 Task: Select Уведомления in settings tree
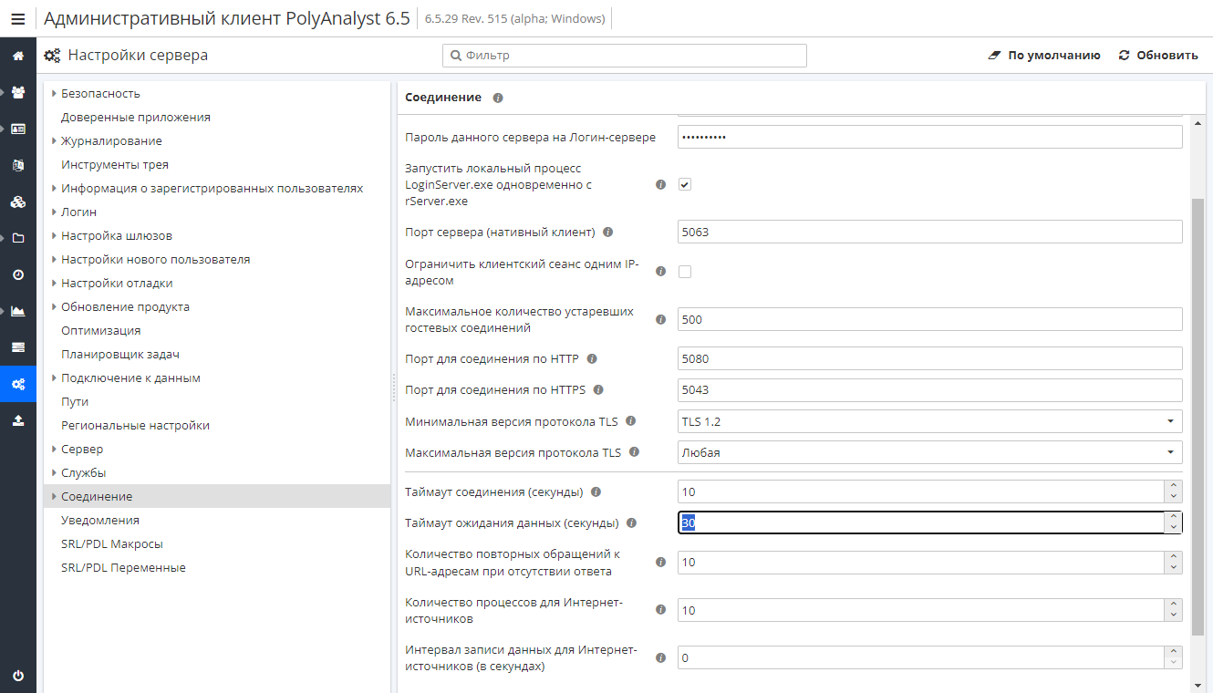point(100,520)
